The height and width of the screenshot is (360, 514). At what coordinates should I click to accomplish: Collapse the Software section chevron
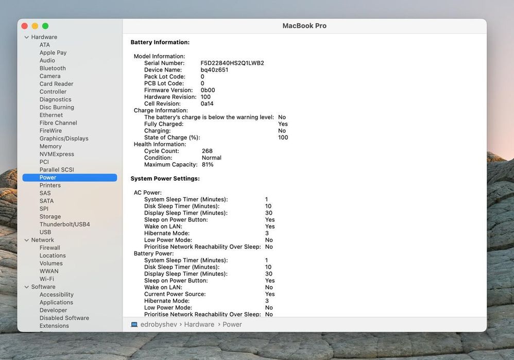(27, 287)
